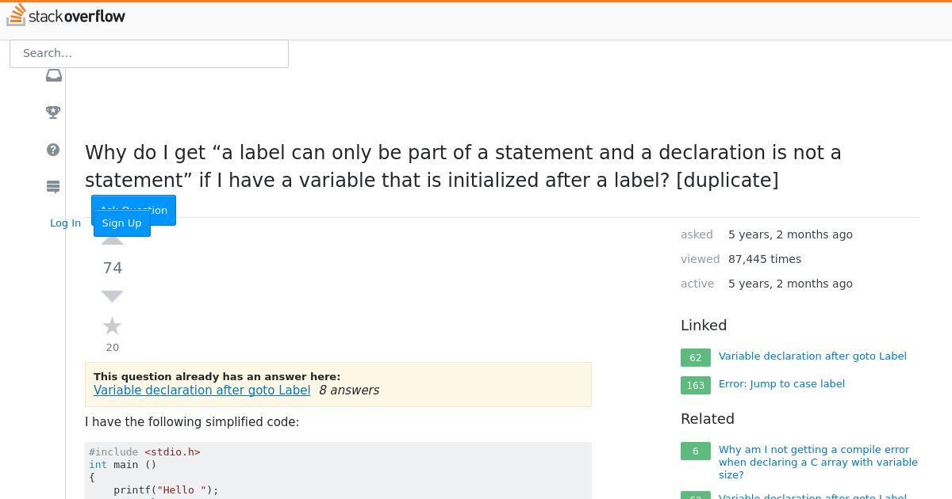Open the Log In link
952x499 pixels.
click(65, 223)
